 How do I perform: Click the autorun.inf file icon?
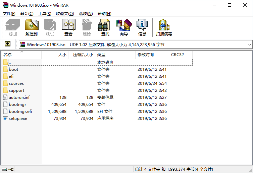pos(5,97)
